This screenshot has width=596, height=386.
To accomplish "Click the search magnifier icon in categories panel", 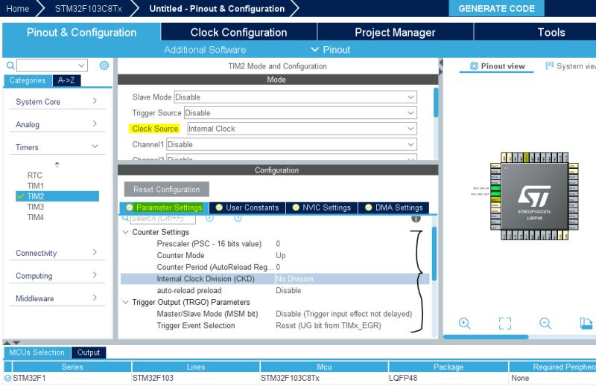I will click(10, 65).
